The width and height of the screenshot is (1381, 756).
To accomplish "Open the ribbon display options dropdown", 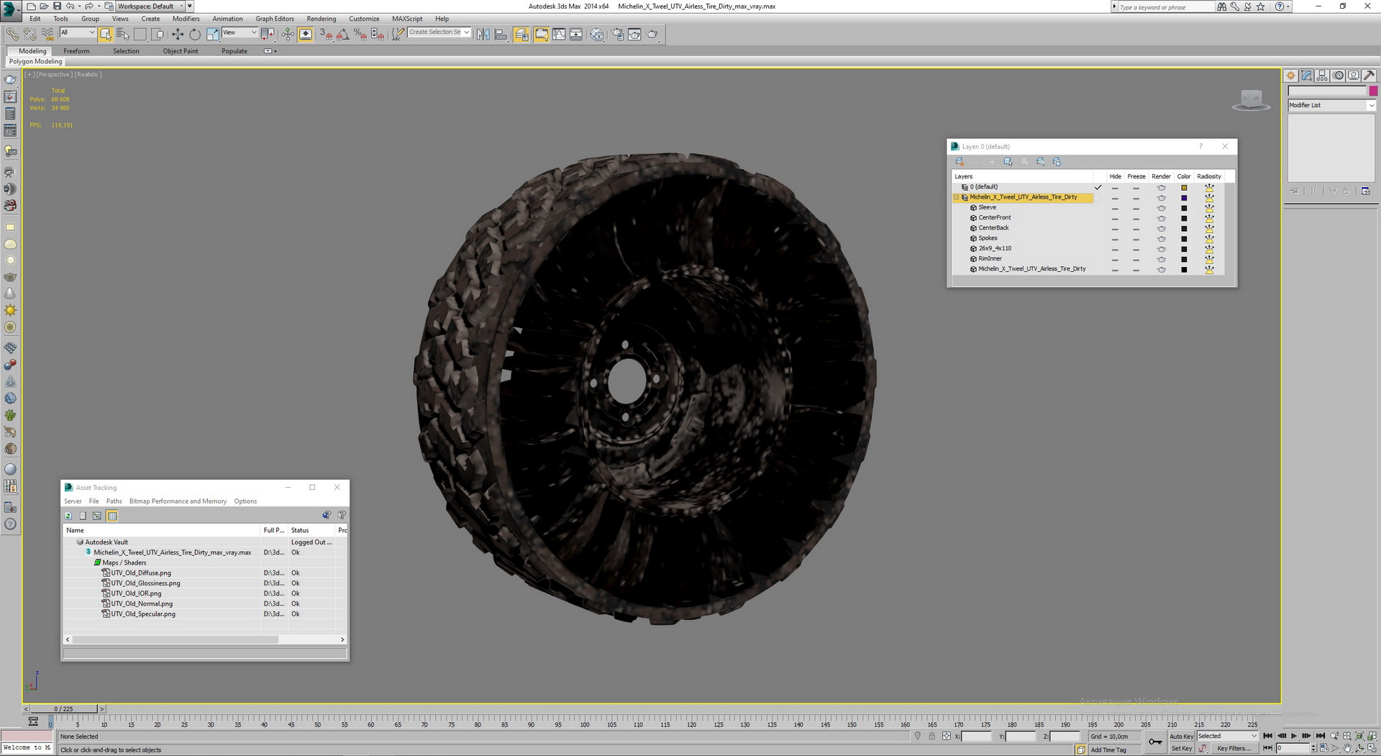I will 270,51.
